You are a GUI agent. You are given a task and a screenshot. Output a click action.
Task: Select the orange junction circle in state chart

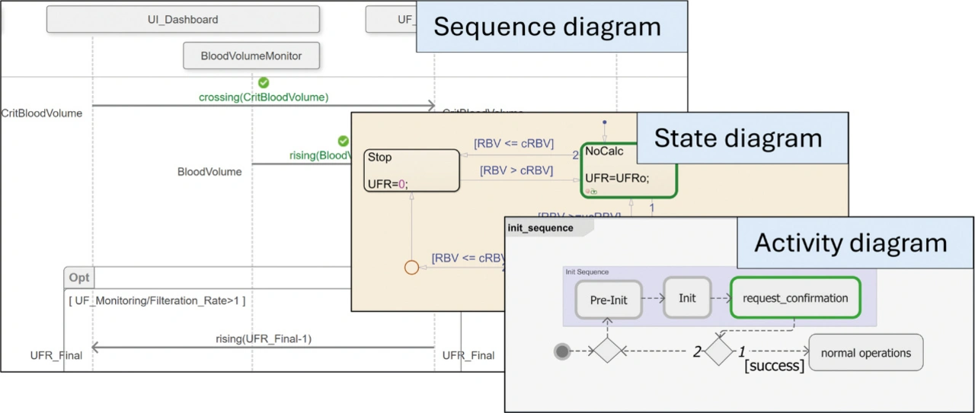click(x=411, y=268)
